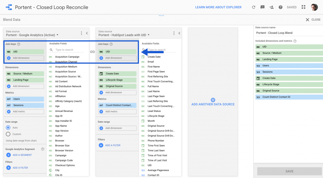The width and height of the screenshot is (323, 178).
Task: Click Add dimension under Google Analytics Join keys
Action: coord(25,58)
